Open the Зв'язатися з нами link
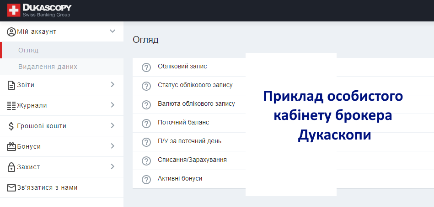This screenshot has height=207, width=434. tap(47, 188)
